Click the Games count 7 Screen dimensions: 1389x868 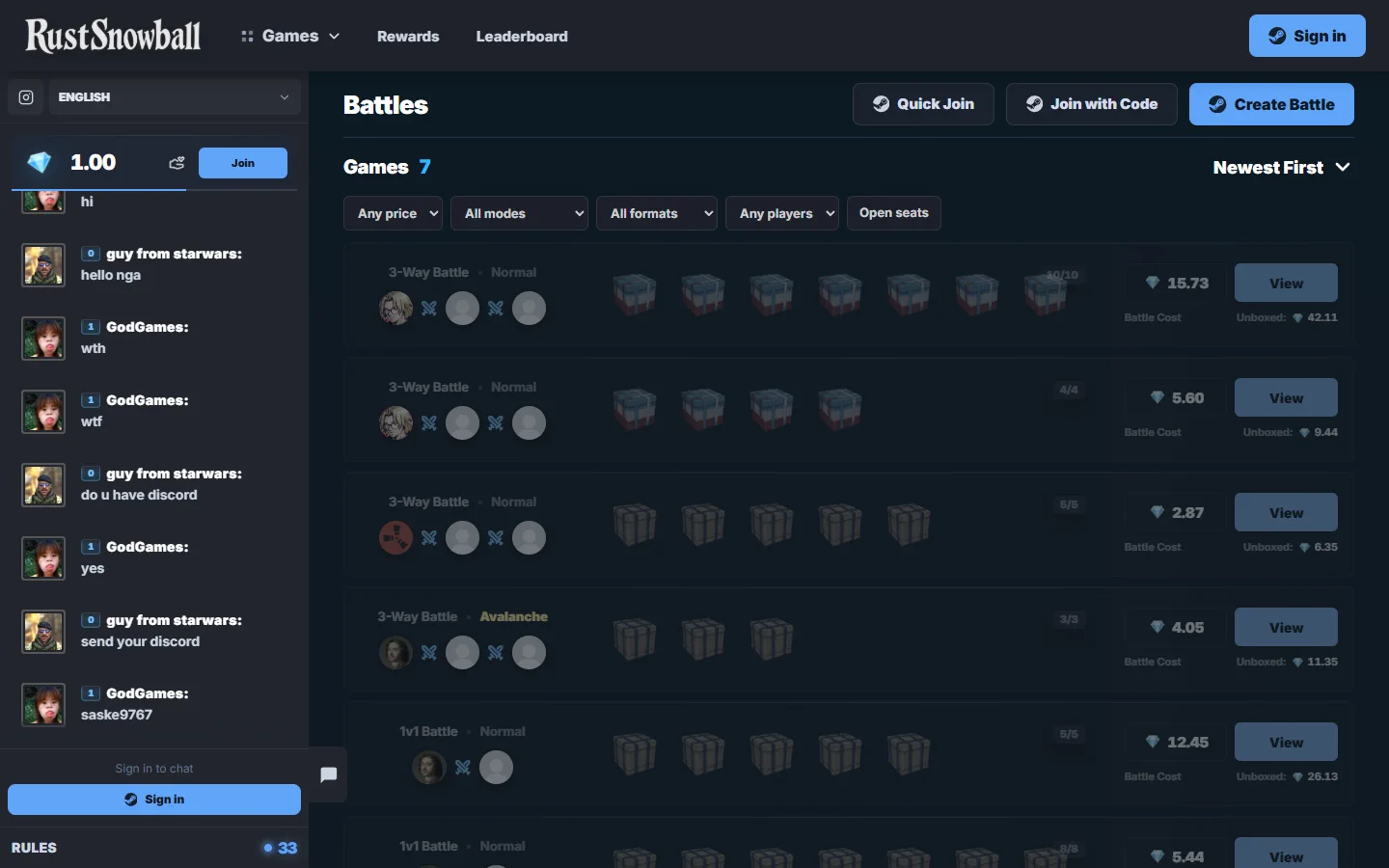(424, 167)
